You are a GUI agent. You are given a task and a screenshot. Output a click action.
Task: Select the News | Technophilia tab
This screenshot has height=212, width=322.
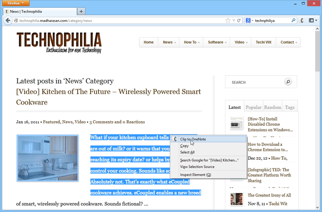pyautogui.click(x=40, y=11)
